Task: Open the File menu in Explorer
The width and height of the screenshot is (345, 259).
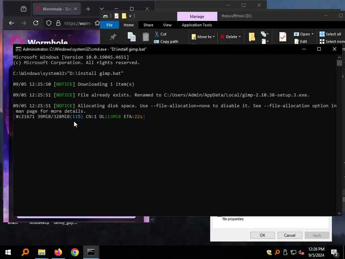Action: tap(109, 25)
